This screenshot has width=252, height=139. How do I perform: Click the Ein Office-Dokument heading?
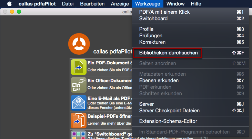click(110, 81)
